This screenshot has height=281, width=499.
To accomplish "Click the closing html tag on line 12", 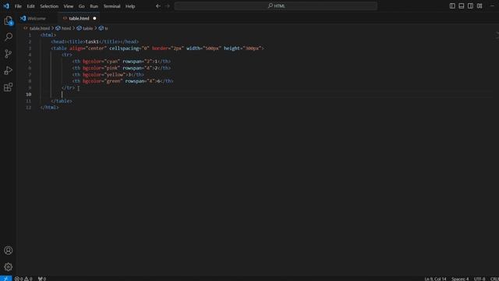I will (x=49, y=108).
